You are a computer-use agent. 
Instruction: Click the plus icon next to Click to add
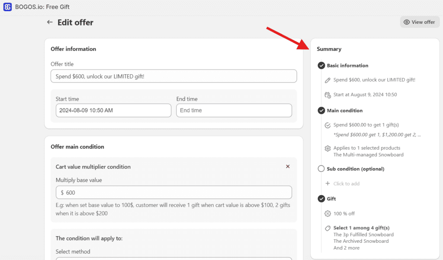(327, 184)
